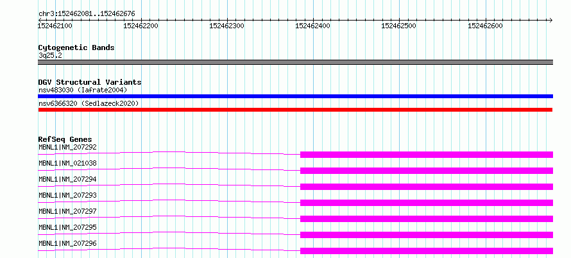The image size is (571, 258).
Task: Click the MBNL1|NM_207295 transcript label
Action: point(68,227)
